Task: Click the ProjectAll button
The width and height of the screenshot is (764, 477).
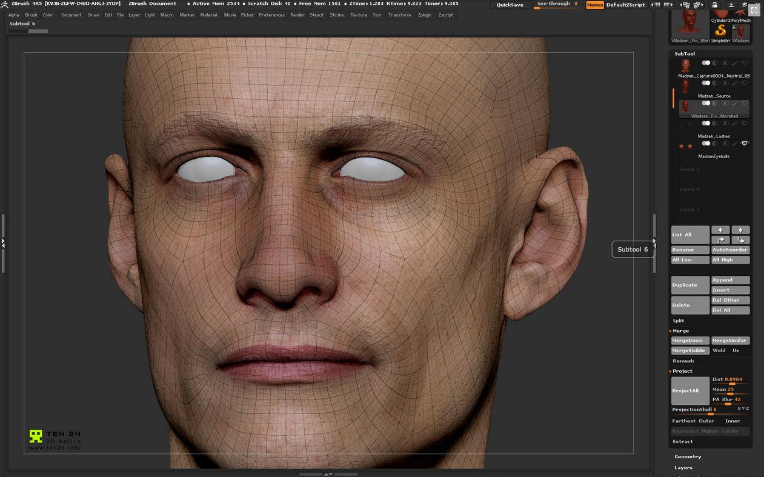Action: click(690, 391)
